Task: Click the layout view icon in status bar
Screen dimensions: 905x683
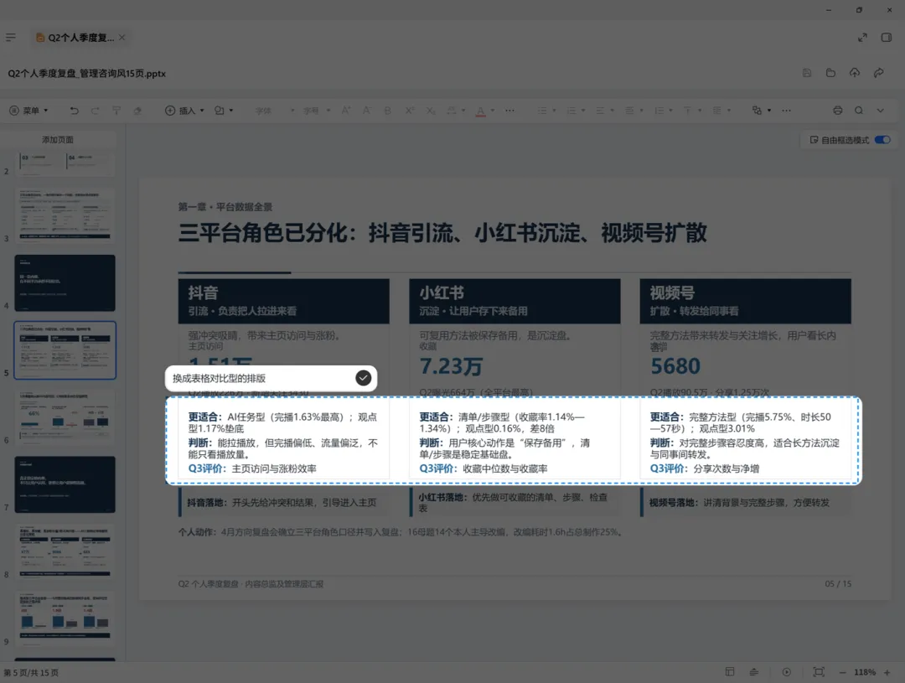Action: pyautogui.click(x=730, y=671)
